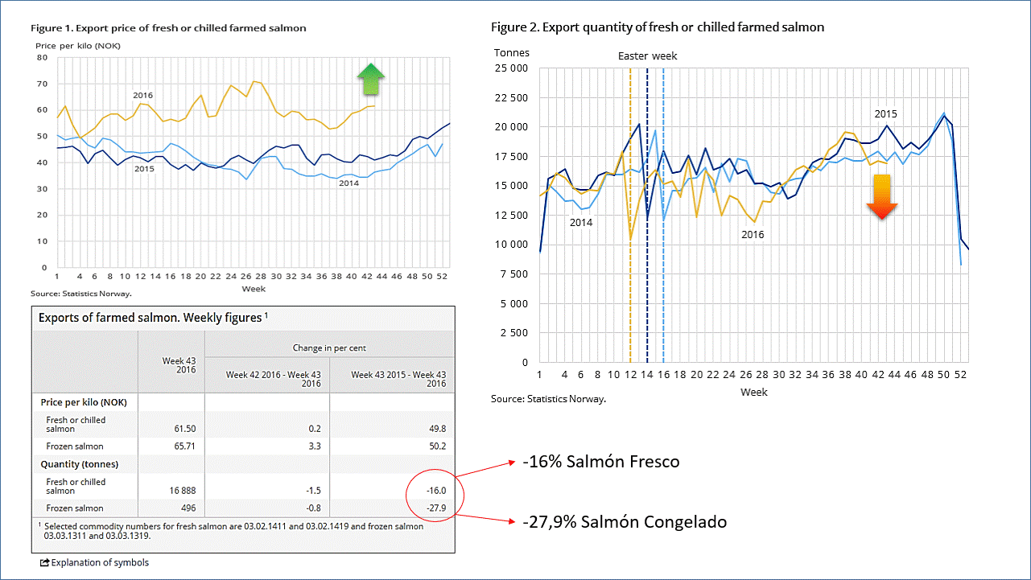Select the Figure 2 export quantity title

pos(658,27)
